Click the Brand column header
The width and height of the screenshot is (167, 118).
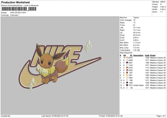[x=153, y=55]
